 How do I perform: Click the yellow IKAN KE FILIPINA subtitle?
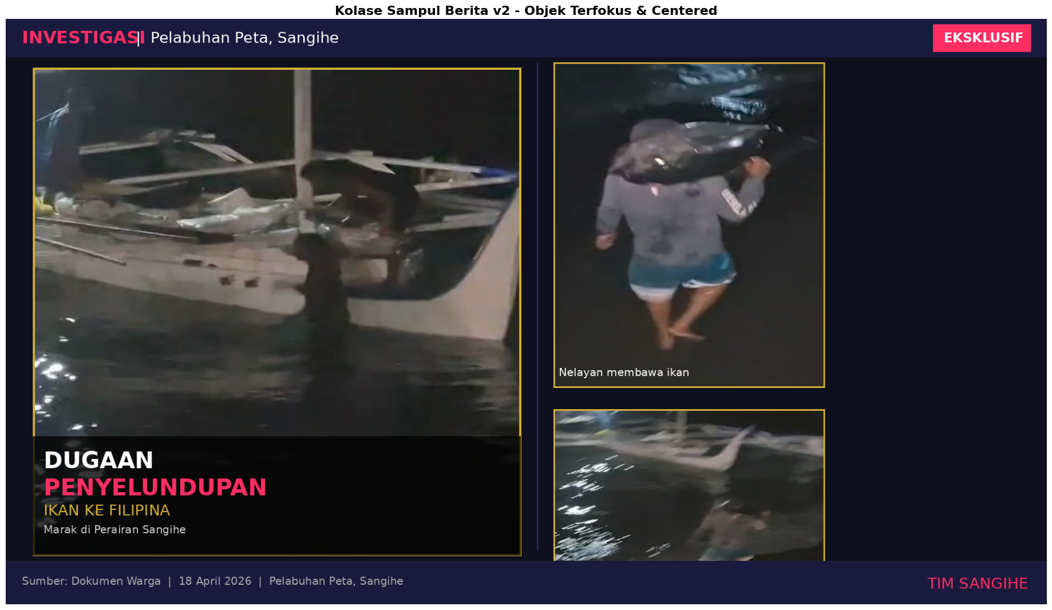106,510
